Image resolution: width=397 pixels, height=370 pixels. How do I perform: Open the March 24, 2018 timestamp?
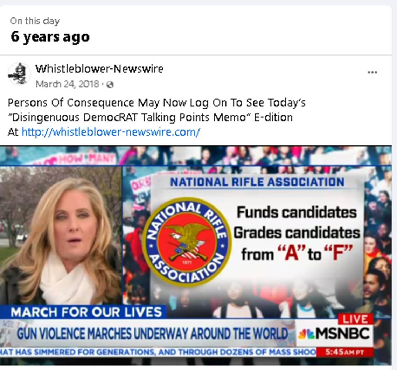(x=67, y=84)
